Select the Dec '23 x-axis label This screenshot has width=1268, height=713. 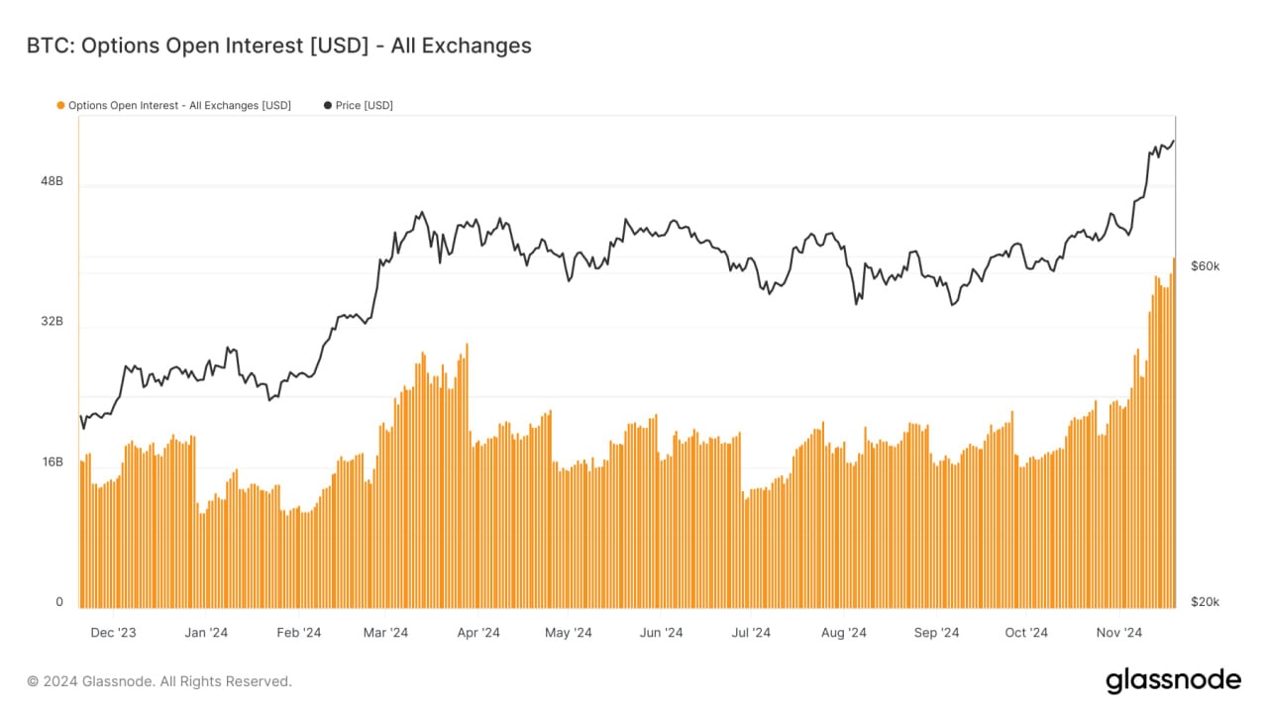click(x=113, y=633)
